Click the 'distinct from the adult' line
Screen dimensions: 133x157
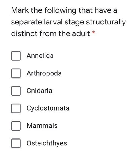(51, 33)
